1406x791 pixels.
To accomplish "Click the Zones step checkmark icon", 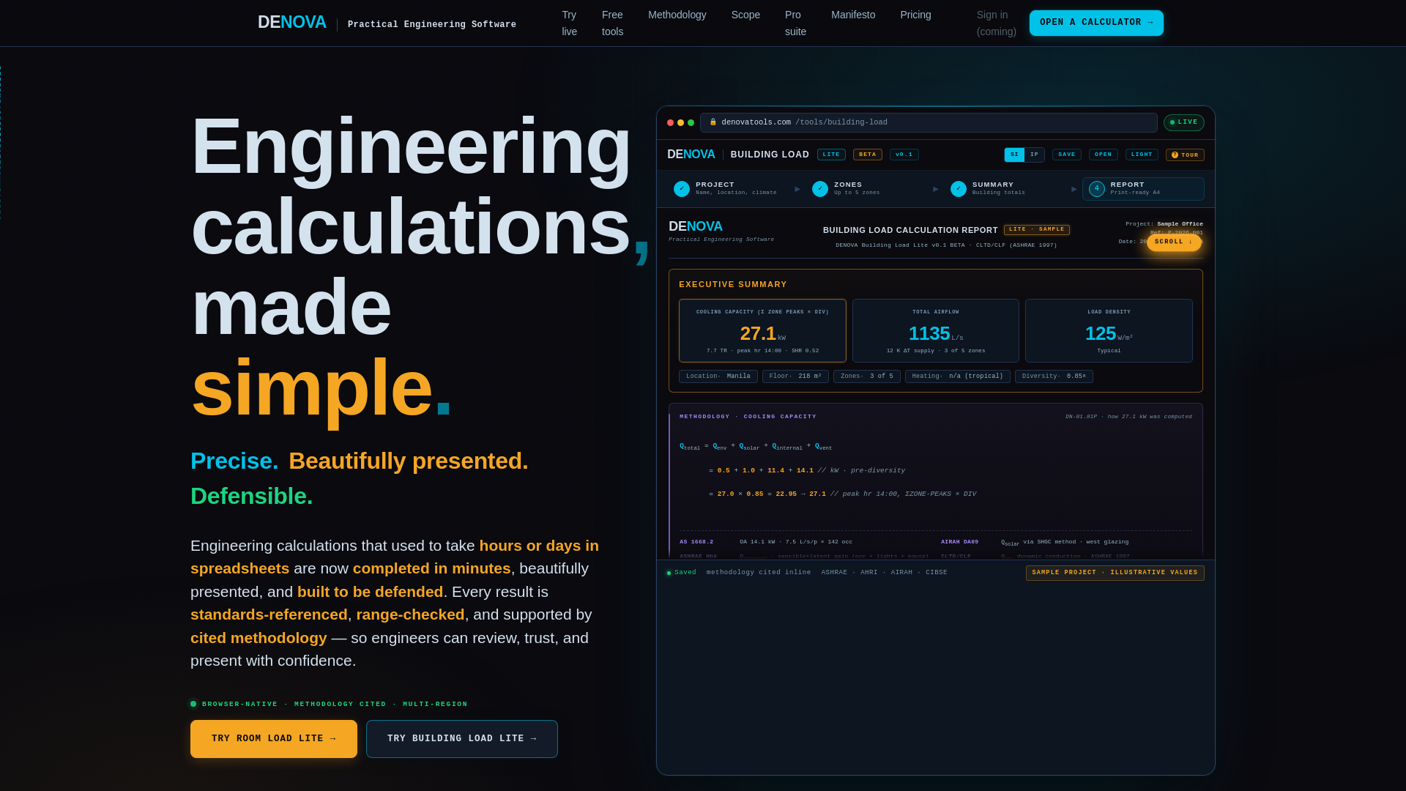I will click(x=820, y=189).
